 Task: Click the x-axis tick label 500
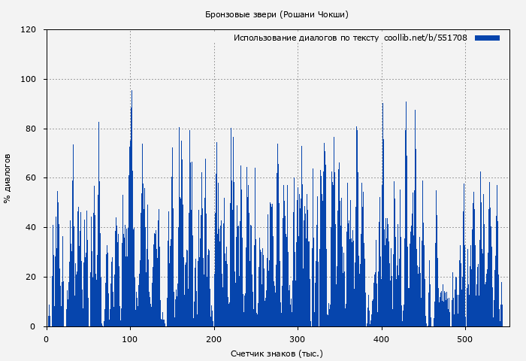(x=466, y=338)
